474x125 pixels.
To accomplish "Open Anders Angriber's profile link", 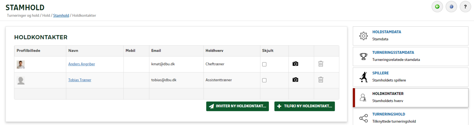I will (82, 64).
